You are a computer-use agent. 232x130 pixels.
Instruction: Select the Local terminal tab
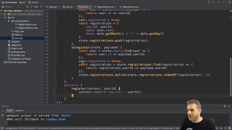[9, 110]
